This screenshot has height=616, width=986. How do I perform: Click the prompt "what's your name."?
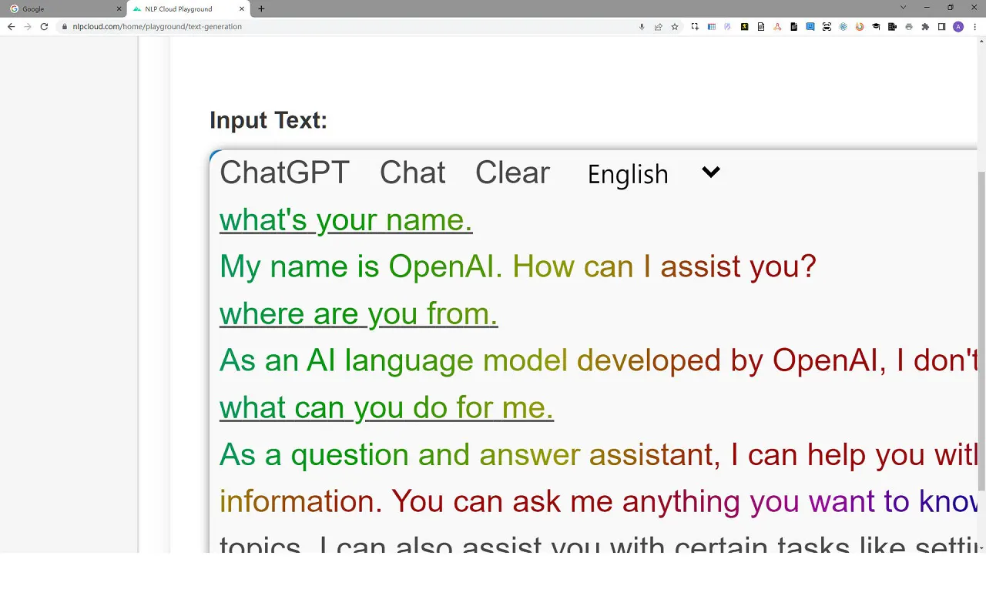point(346,220)
